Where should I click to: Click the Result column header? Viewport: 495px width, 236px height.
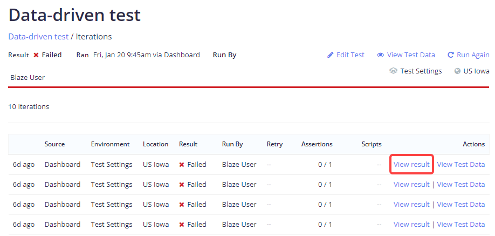pos(188,144)
